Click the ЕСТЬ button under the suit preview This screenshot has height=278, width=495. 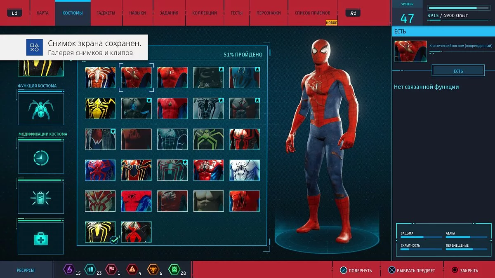point(458,71)
